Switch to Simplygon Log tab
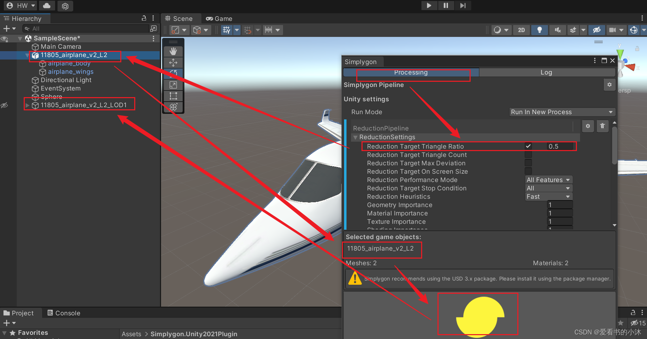The height and width of the screenshot is (339, 647). point(546,72)
